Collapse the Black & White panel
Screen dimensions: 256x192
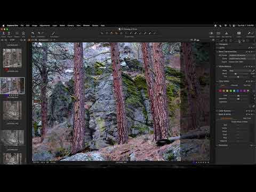click(217, 114)
